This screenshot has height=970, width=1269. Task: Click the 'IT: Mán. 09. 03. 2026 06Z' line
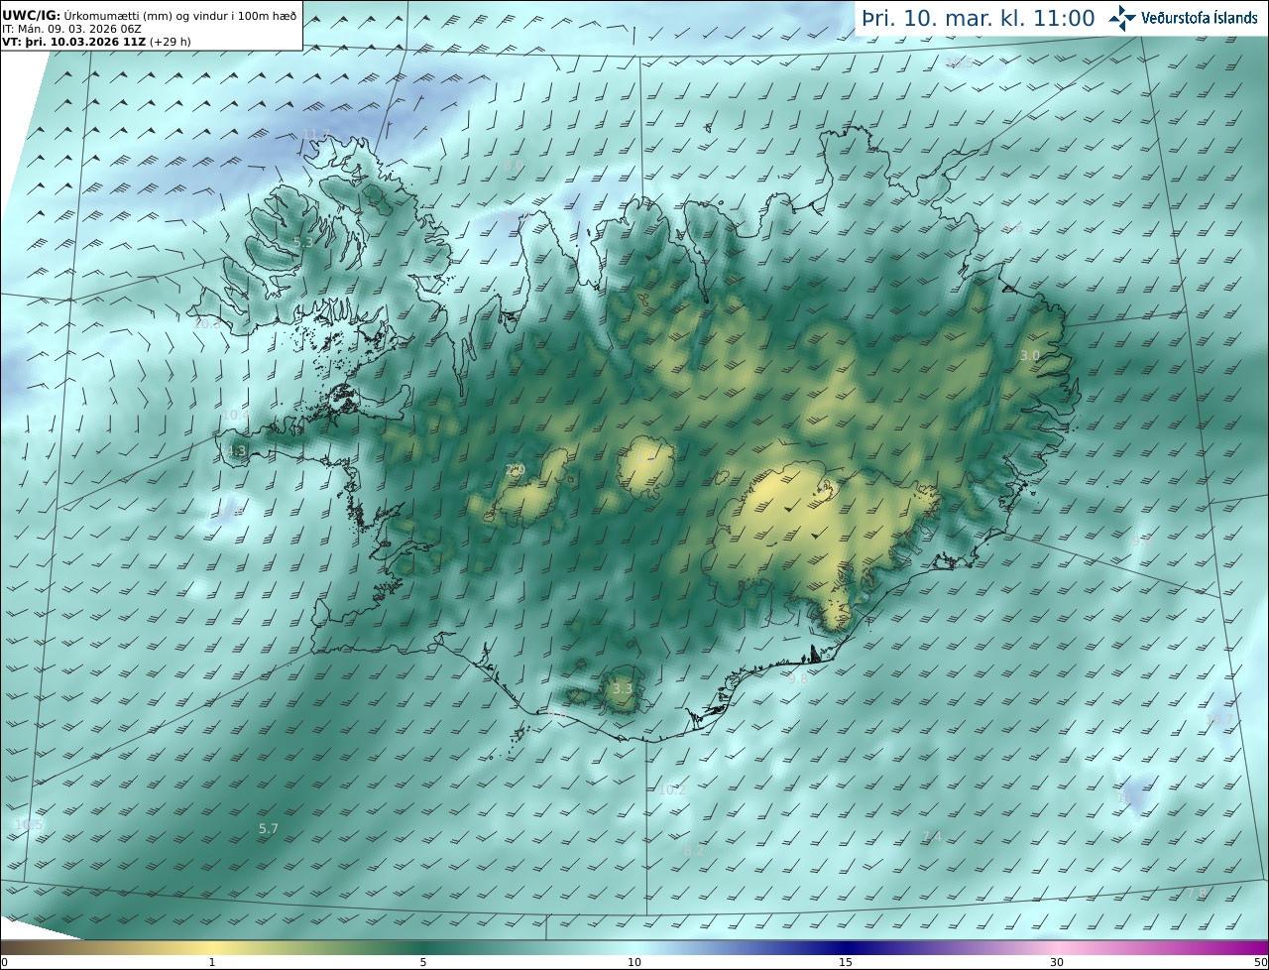[x=72, y=30]
